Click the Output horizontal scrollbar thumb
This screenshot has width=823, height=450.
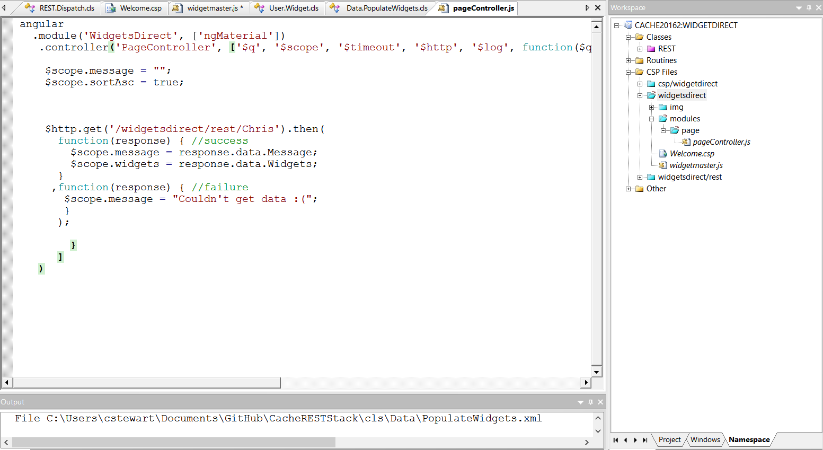(174, 442)
